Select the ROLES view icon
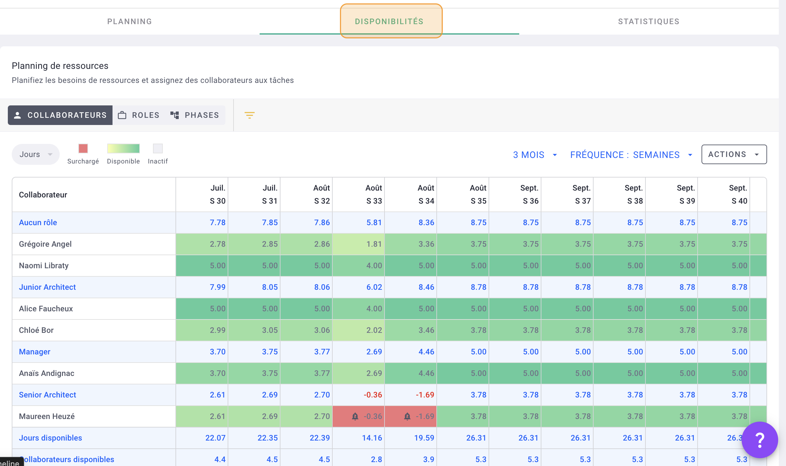The width and height of the screenshot is (786, 466). click(x=123, y=115)
